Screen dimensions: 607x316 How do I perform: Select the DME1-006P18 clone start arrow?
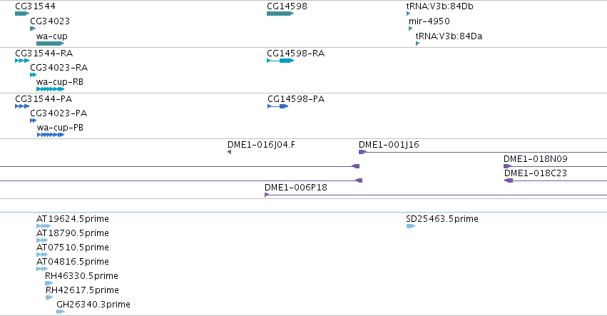(267, 195)
